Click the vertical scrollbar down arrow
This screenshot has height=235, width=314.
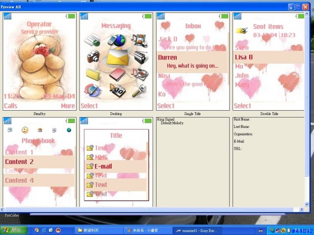(307, 204)
